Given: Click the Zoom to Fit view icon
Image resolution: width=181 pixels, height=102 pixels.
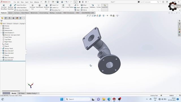Looking at the screenshot, I should (87, 16).
